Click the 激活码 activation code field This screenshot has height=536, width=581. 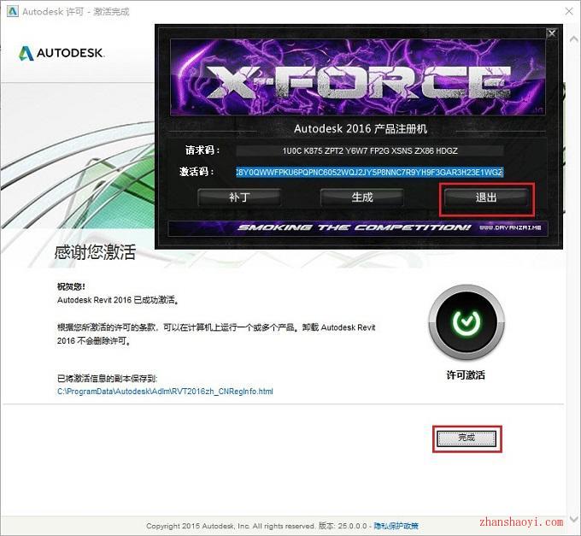pos(369,172)
